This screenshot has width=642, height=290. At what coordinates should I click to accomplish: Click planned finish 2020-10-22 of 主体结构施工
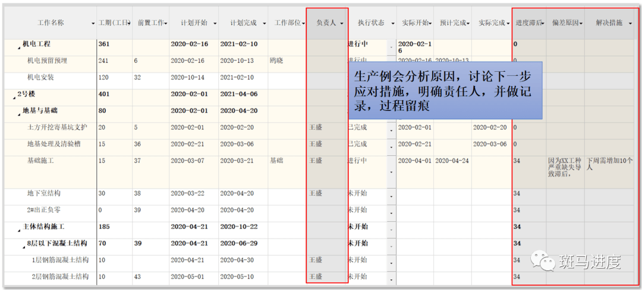pyautogui.click(x=239, y=227)
